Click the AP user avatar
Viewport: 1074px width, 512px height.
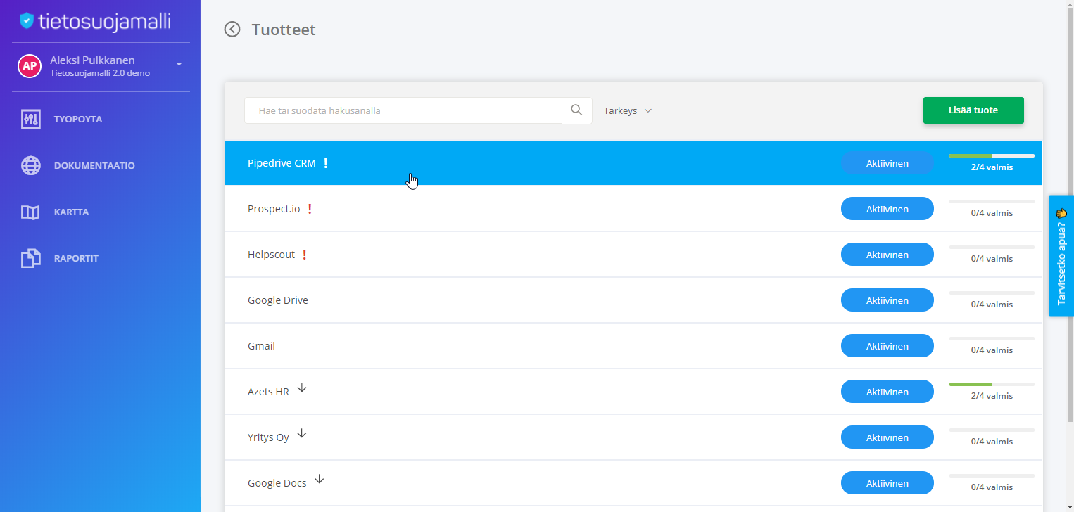[29, 66]
